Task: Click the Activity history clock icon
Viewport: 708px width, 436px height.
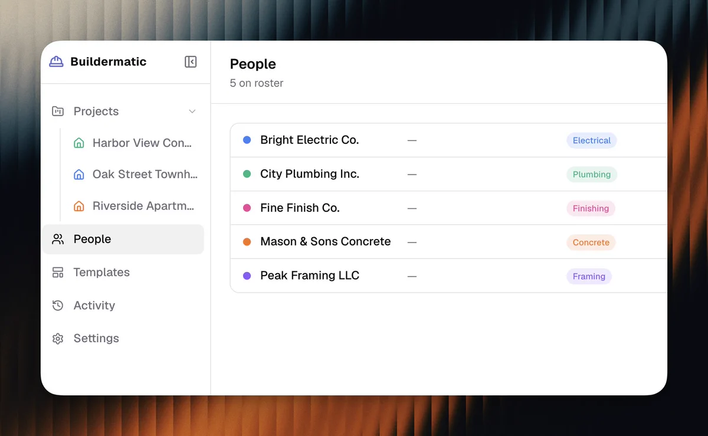Action: click(x=58, y=305)
